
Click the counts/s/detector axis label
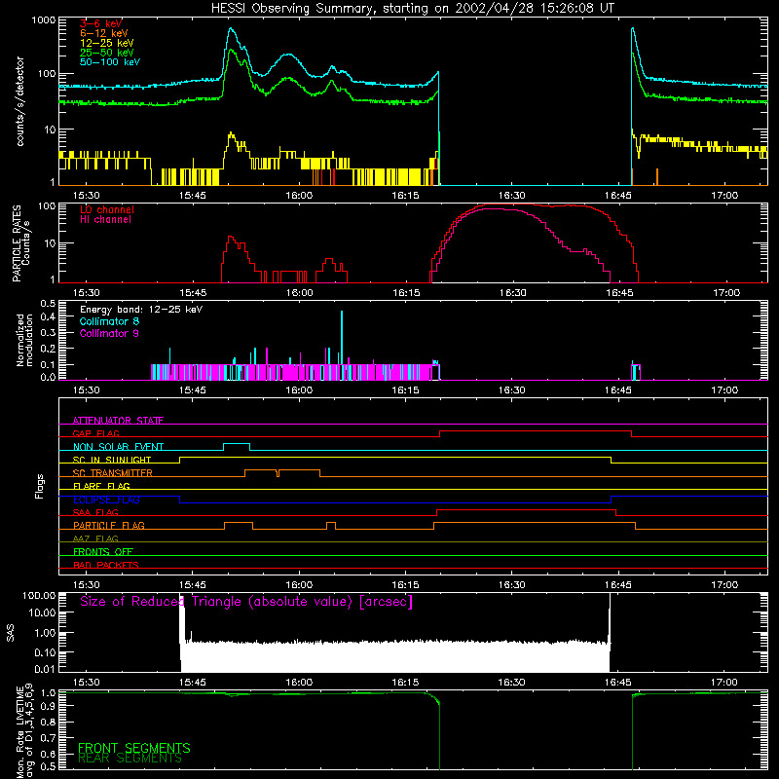click(x=20, y=101)
